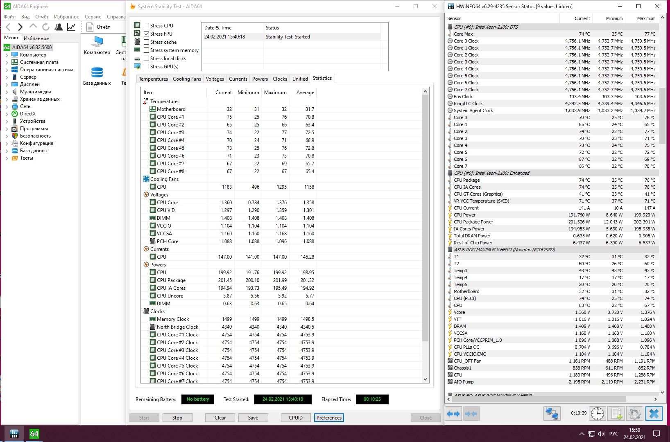Open the Сервис menu in AIDA64
670x442 pixels.
click(x=93, y=17)
